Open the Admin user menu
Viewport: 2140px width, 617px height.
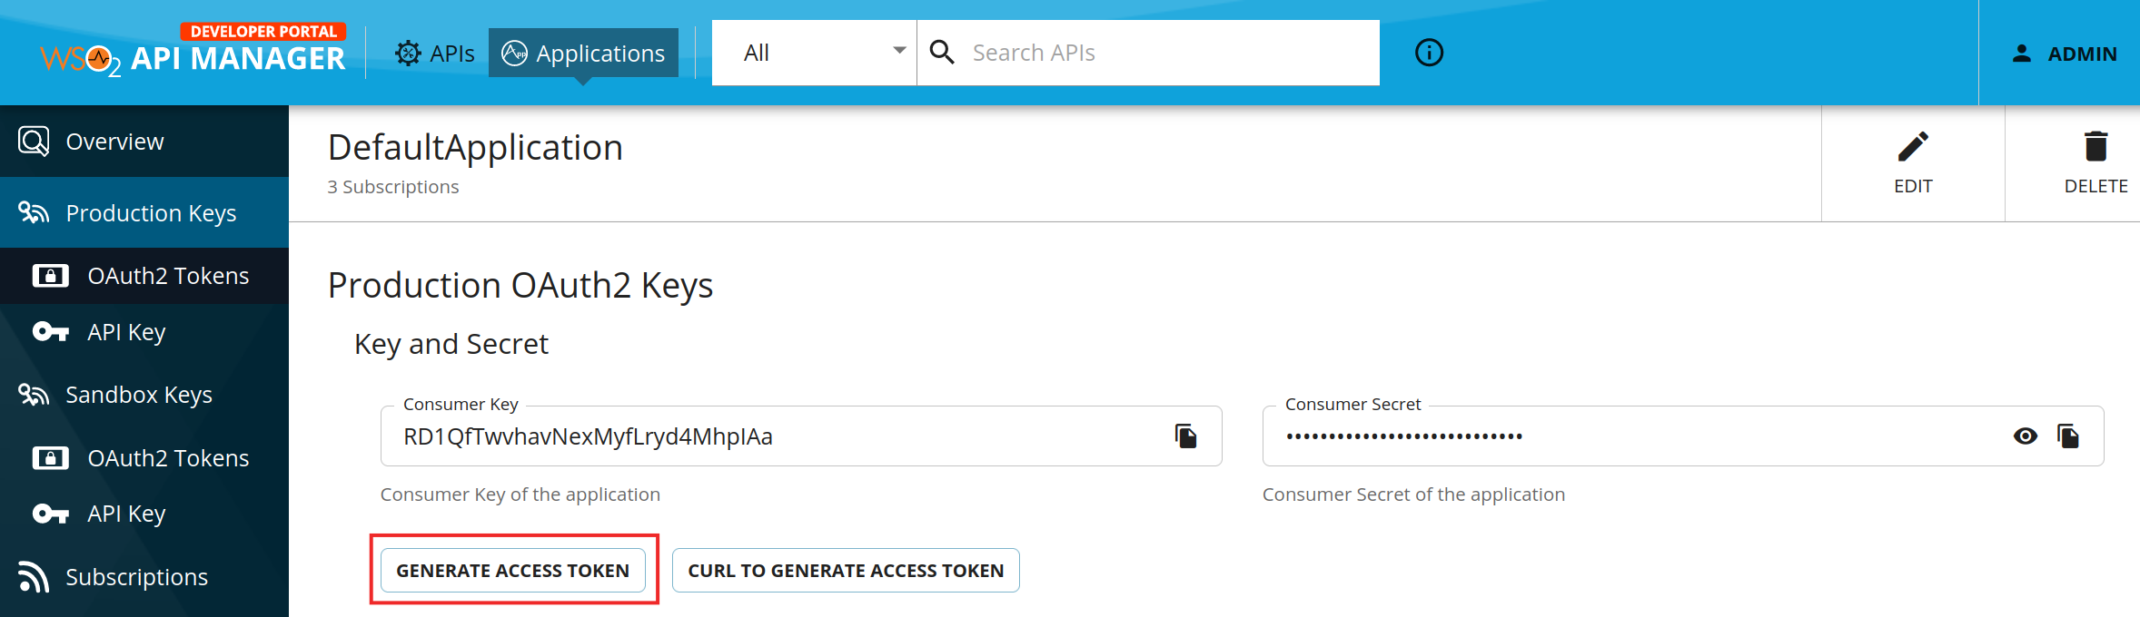point(2064,54)
